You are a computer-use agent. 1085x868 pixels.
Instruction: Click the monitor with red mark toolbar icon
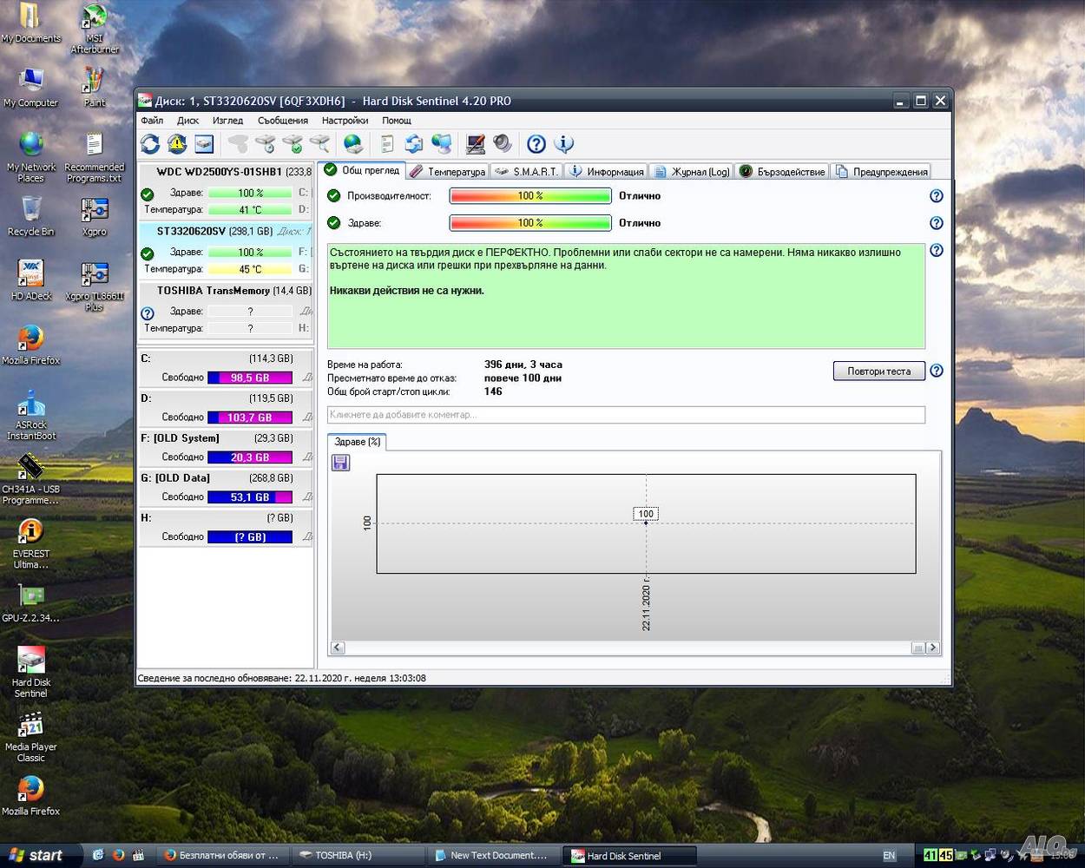click(476, 144)
